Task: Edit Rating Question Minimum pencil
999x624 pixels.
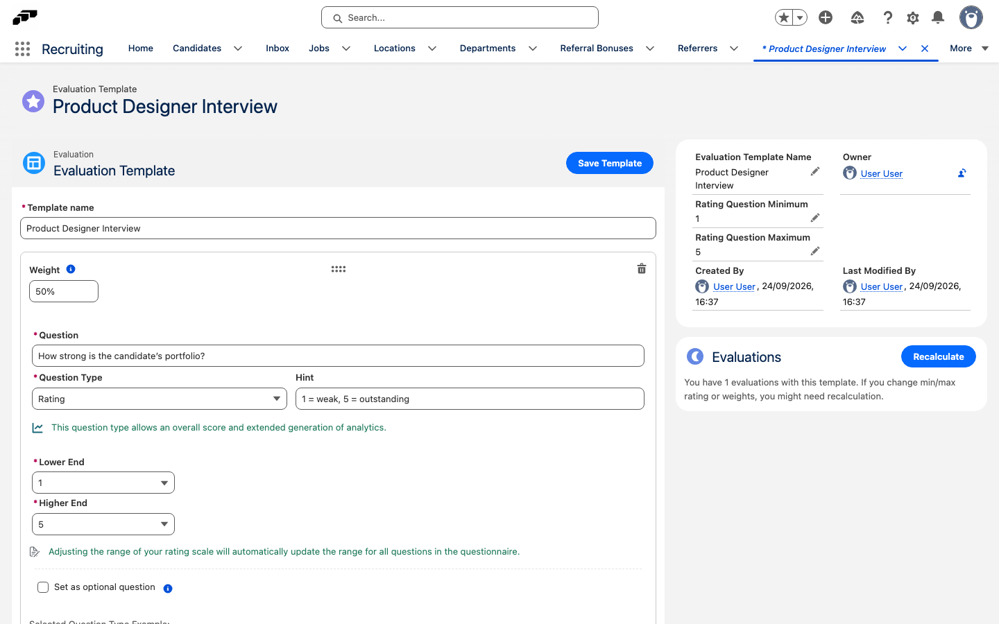Action: click(x=815, y=218)
